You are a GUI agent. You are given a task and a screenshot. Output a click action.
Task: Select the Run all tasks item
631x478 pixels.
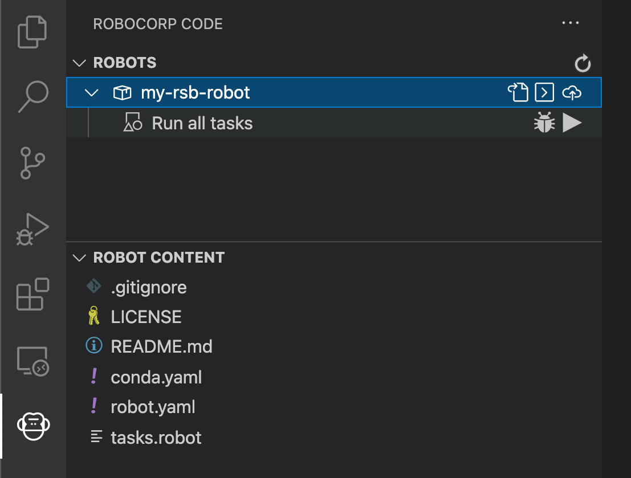[x=202, y=124]
